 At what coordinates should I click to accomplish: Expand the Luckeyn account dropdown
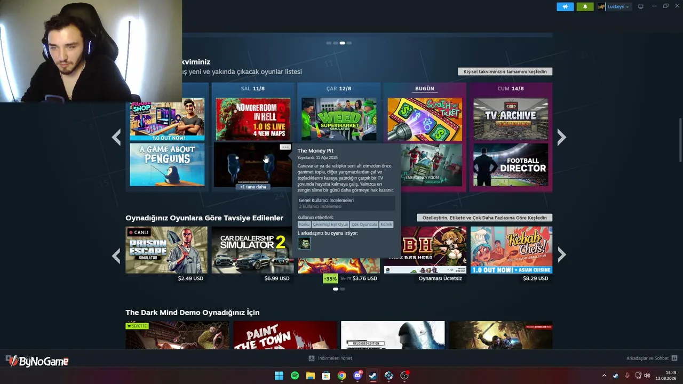618,6
